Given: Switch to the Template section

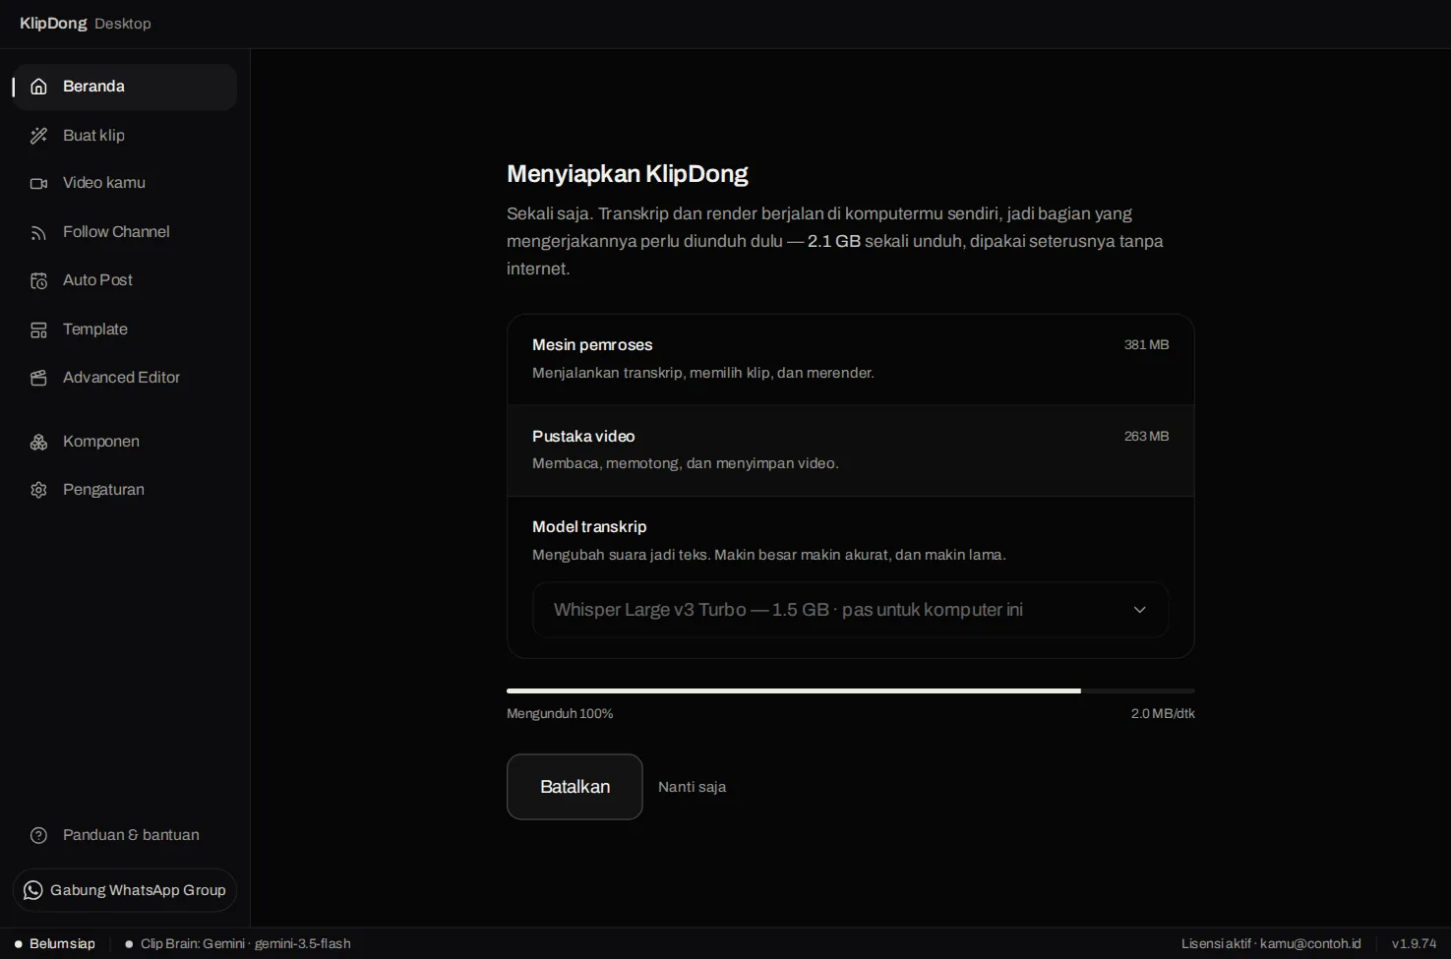Looking at the screenshot, I should [x=125, y=330].
